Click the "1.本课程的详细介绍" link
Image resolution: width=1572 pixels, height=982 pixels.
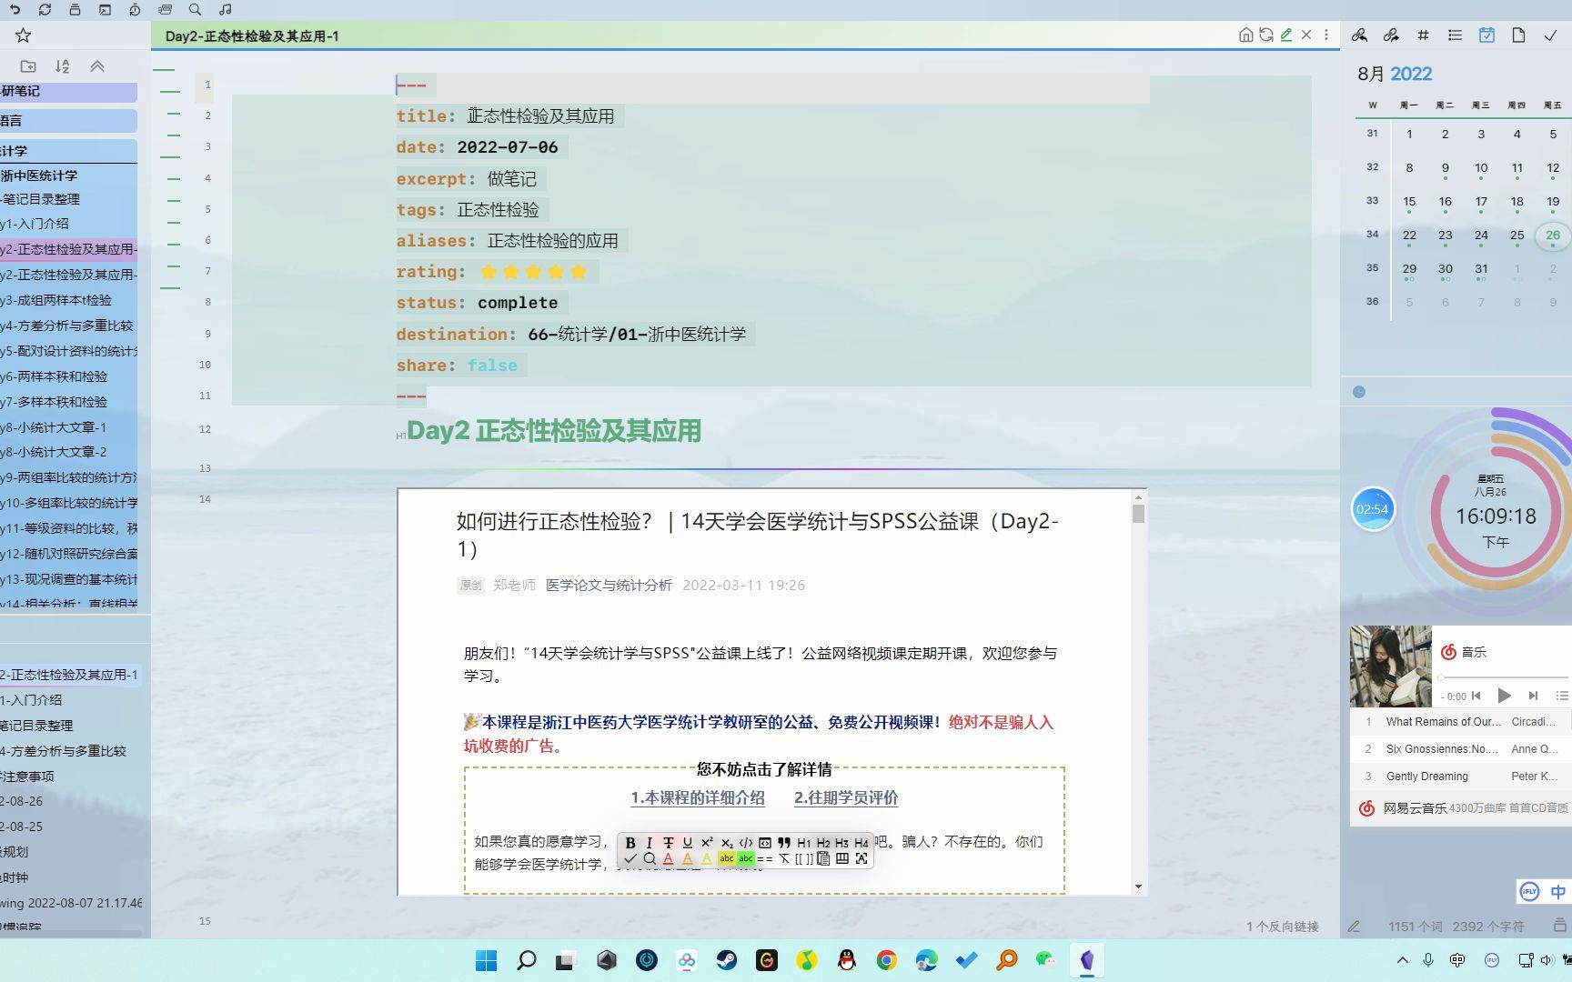697,797
